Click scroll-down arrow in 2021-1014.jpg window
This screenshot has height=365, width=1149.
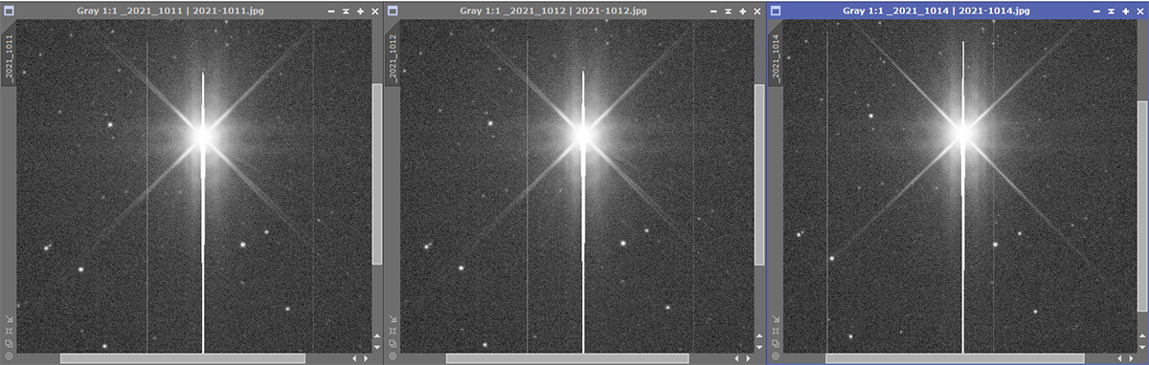(x=1142, y=347)
